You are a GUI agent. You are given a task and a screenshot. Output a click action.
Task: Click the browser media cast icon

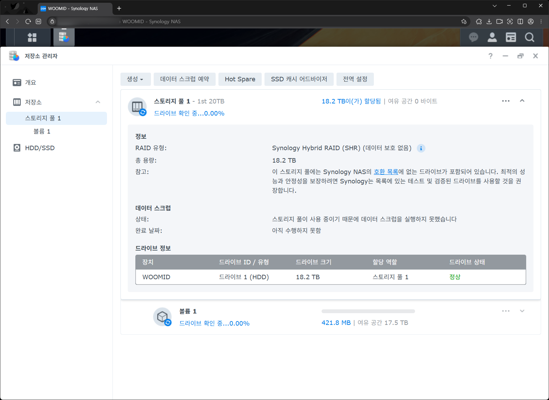(499, 21)
